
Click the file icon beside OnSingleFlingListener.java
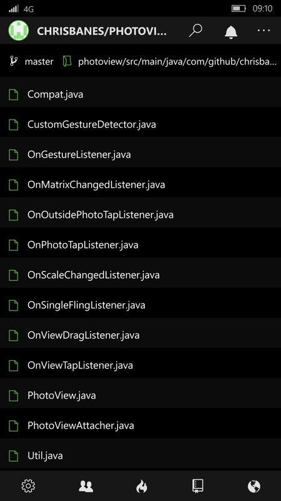click(x=13, y=305)
